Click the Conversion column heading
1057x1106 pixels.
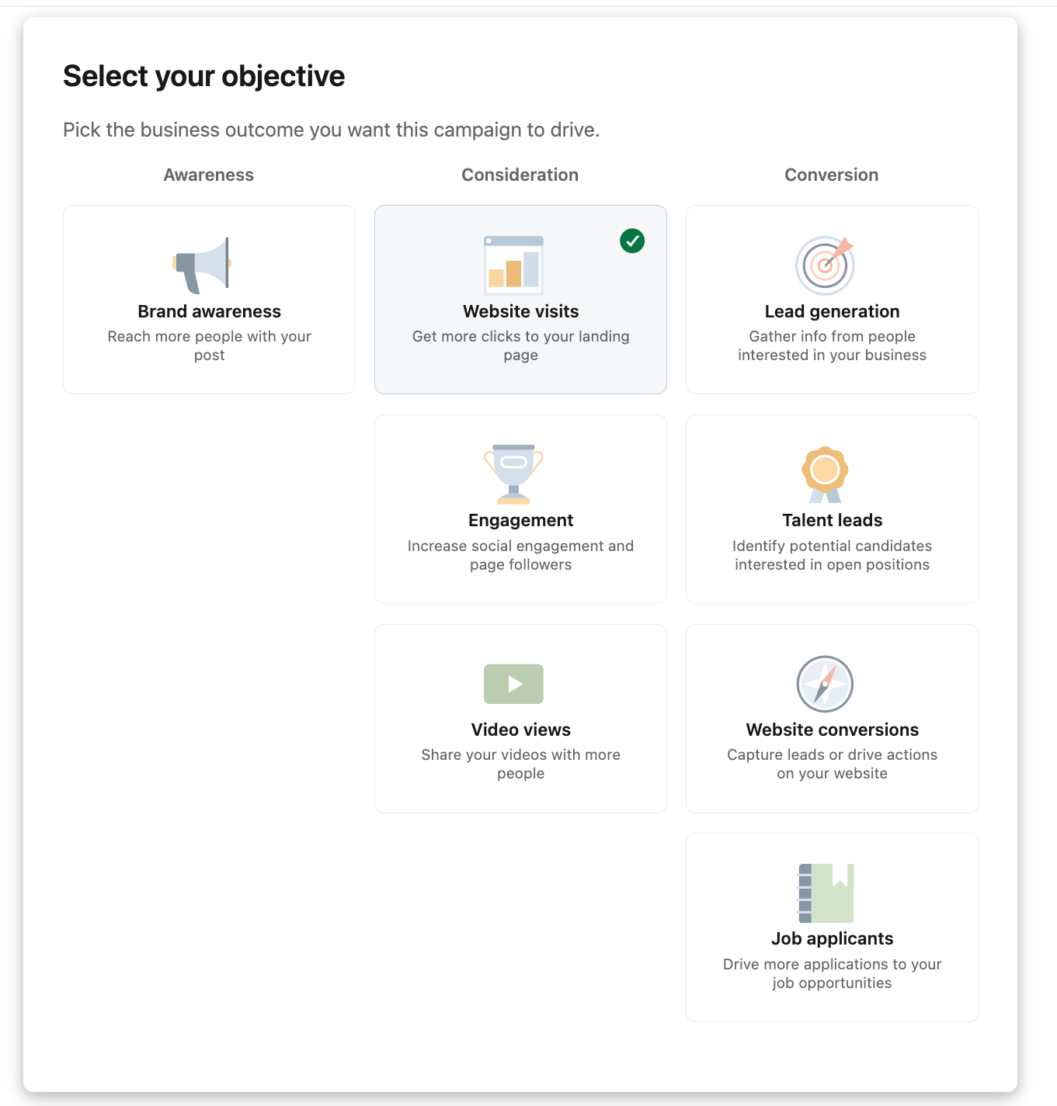pyautogui.click(x=831, y=175)
